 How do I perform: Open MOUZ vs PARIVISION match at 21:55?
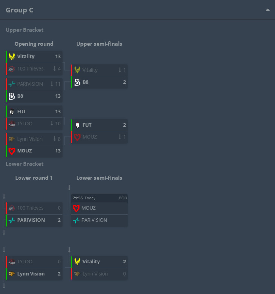(99, 210)
